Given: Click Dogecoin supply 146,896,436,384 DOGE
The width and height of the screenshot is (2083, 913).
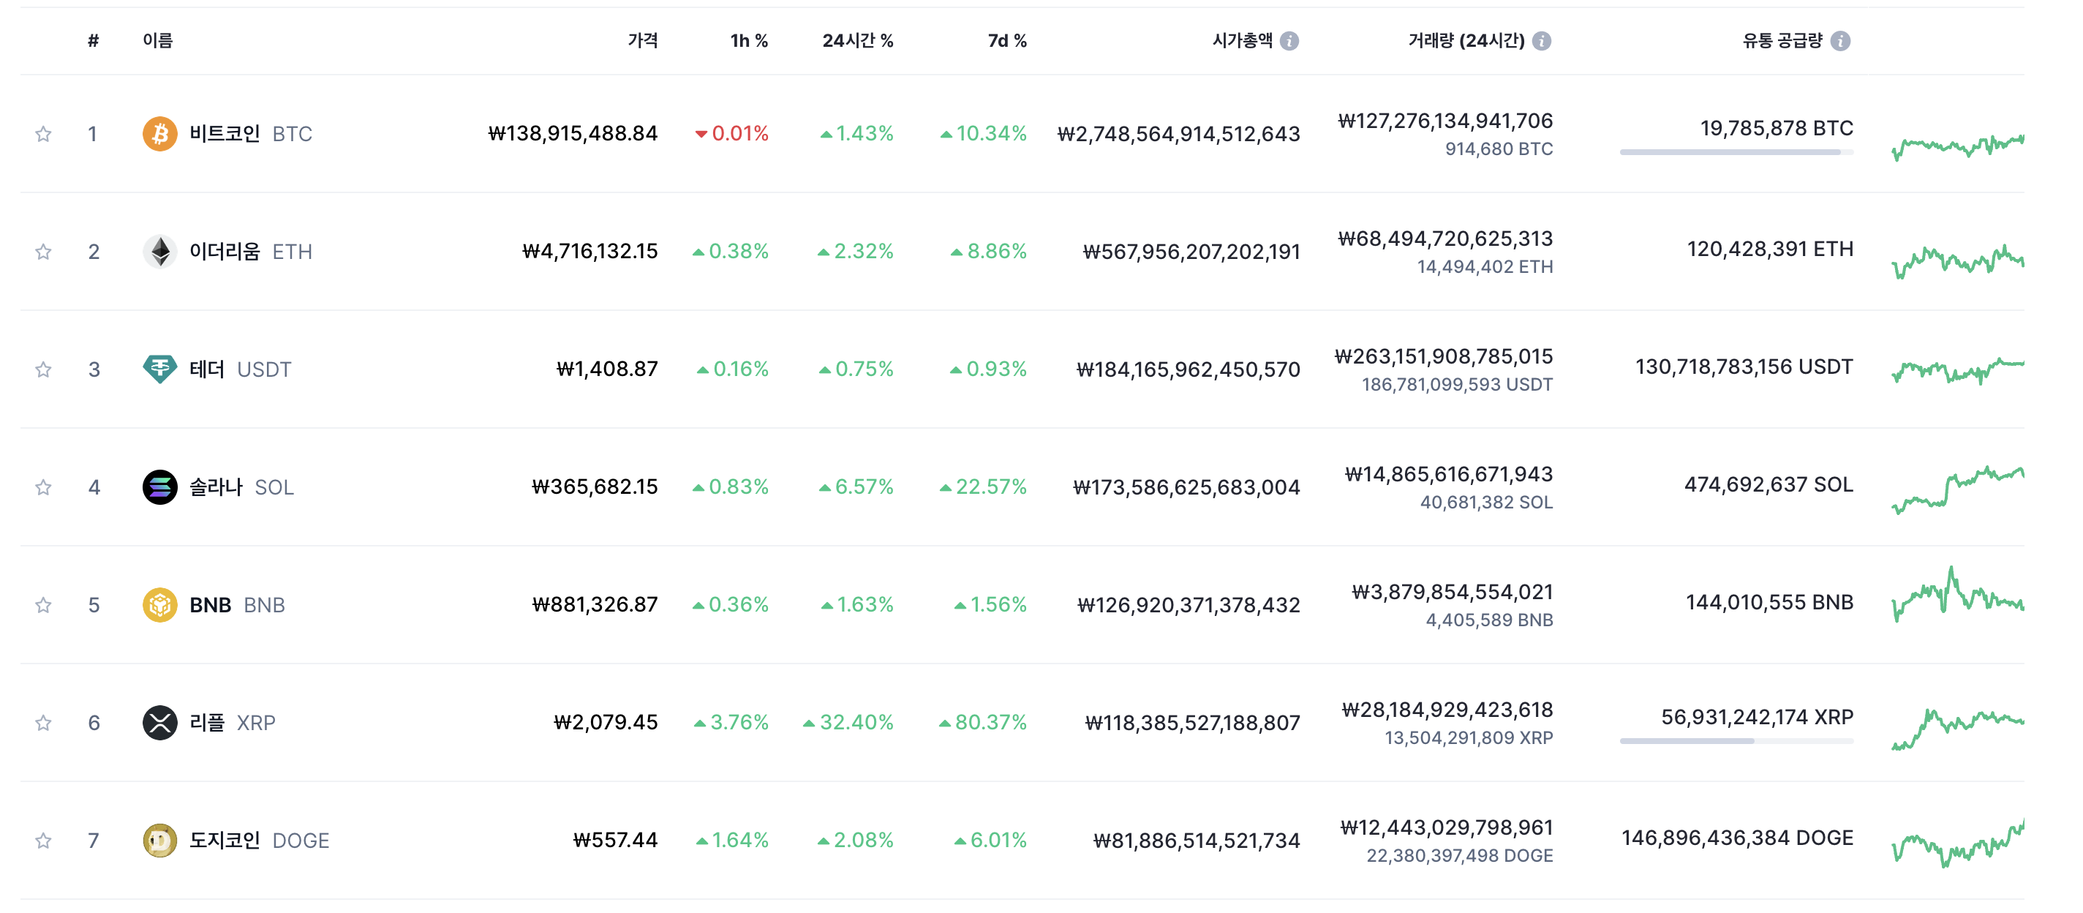Looking at the screenshot, I should click(x=1737, y=838).
